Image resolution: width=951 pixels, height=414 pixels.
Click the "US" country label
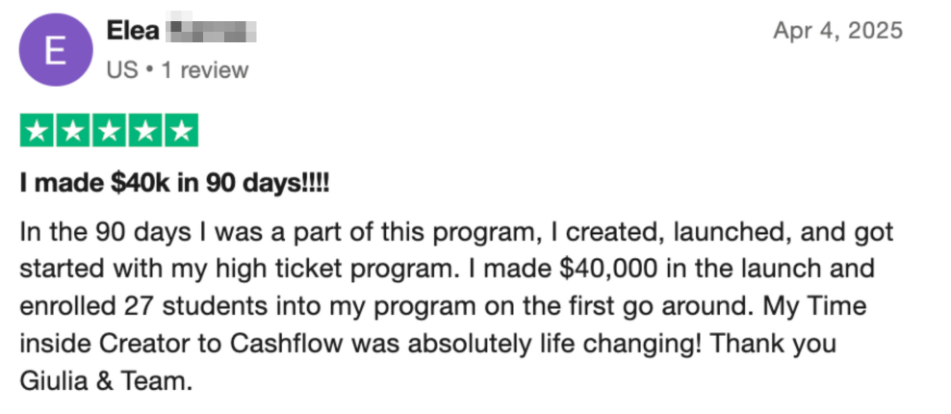point(120,69)
